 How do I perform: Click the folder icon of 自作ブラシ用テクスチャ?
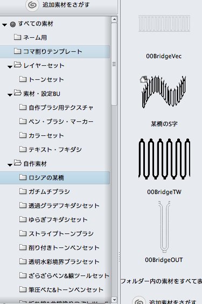(23, 107)
